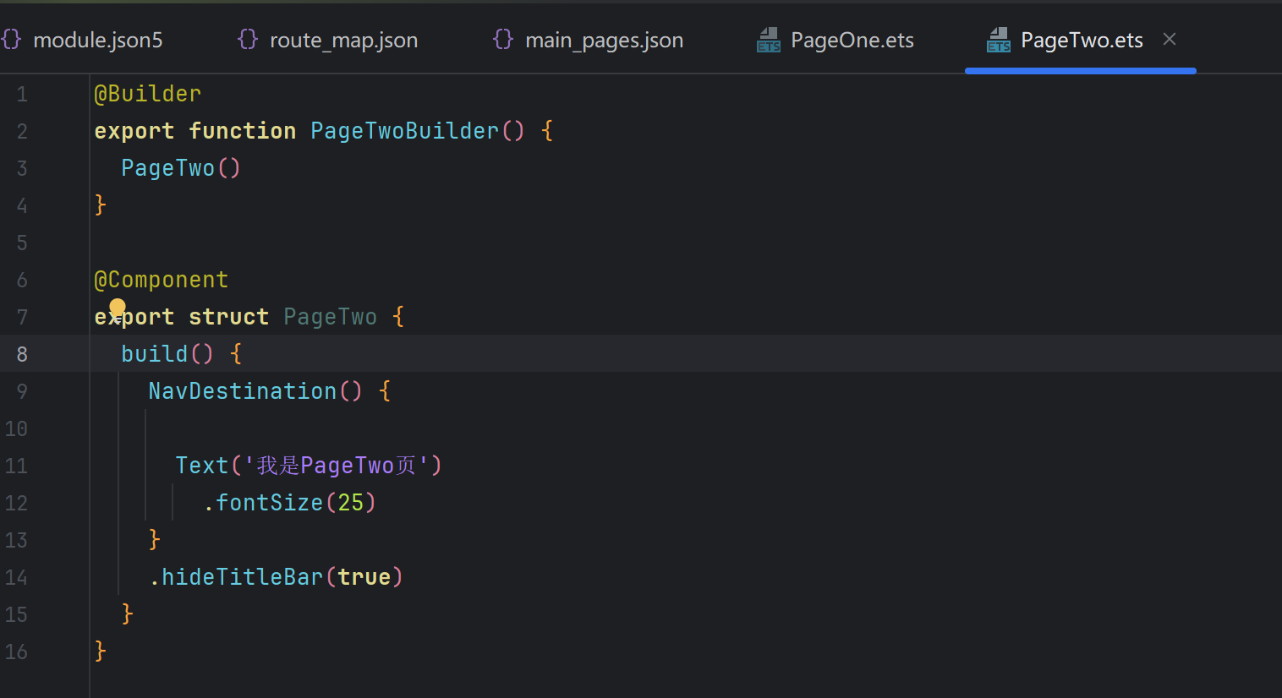The image size is (1282, 698).
Task: Click the route_map.json braces icon
Action: pyautogui.click(x=248, y=40)
